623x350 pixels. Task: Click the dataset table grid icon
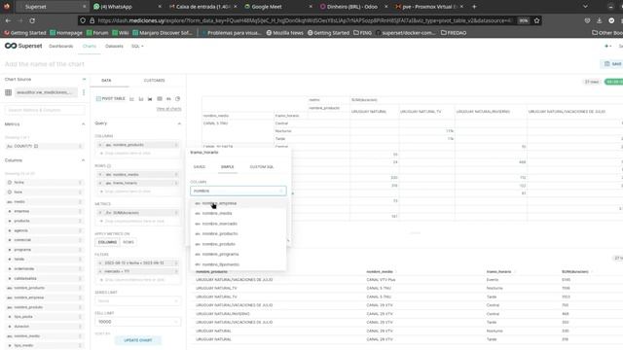9,92
